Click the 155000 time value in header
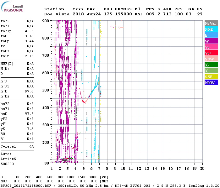Screen dimensions: 220x188 tap(124, 14)
